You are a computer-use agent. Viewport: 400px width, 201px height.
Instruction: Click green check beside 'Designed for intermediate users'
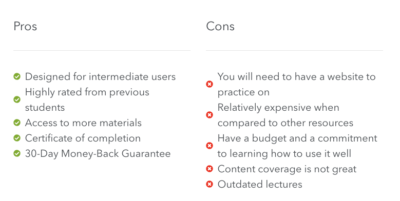coord(17,76)
